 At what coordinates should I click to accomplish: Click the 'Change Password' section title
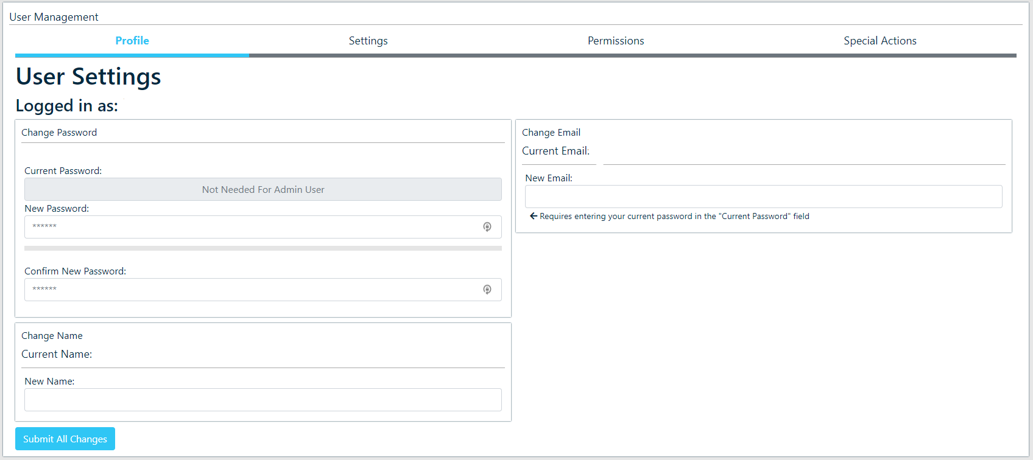(x=59, y=133)
